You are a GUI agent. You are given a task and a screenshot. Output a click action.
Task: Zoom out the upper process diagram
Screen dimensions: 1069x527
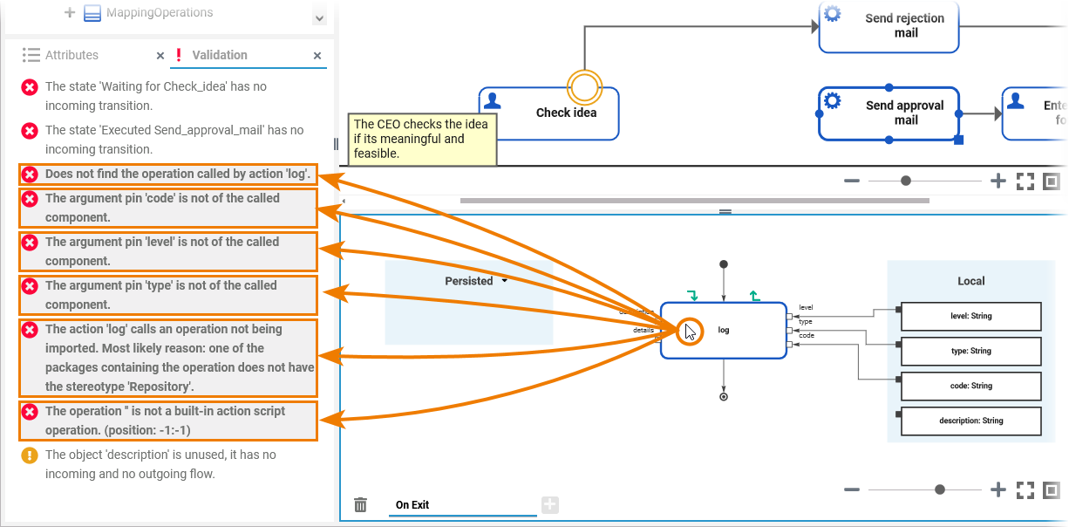pyautogui.click(x=852, y=181)
